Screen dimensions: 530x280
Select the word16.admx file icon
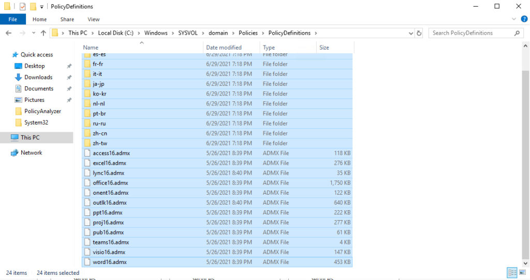(87, 262)
